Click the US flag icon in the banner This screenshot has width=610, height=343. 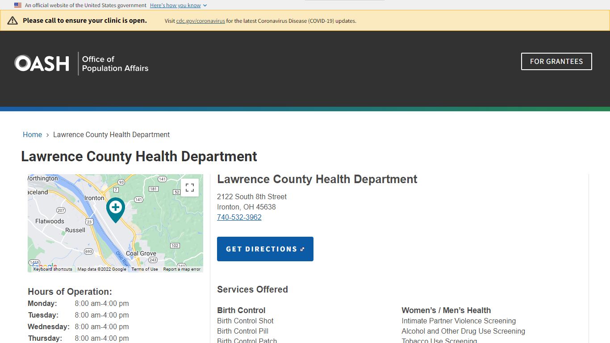(17, 5)
